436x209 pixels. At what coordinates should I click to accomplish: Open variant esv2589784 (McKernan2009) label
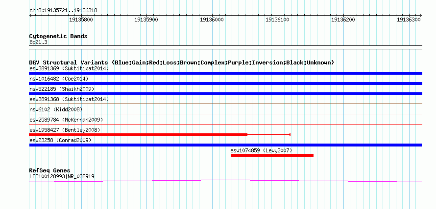(x=66, y=120)
